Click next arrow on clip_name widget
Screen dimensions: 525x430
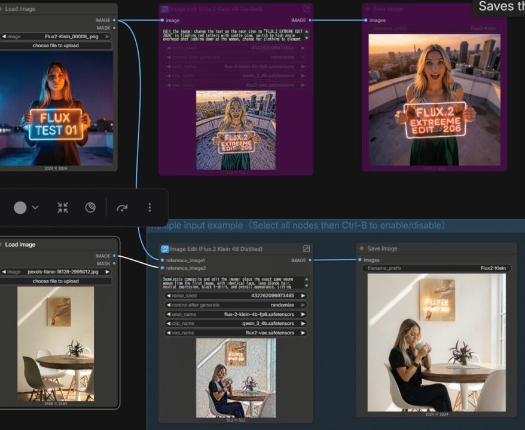tap(303, 323)
